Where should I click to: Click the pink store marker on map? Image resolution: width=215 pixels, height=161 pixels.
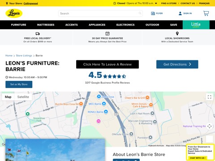point(99,121)
